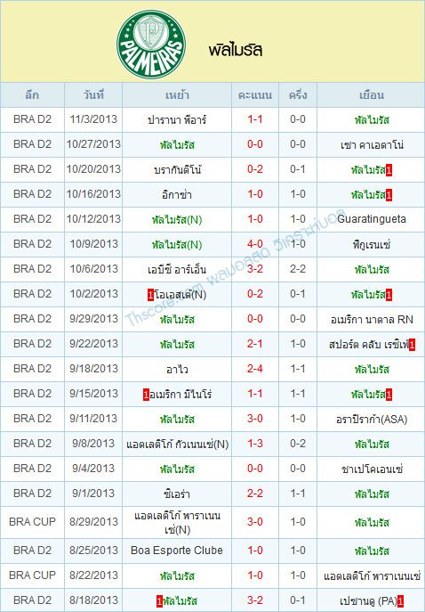Click home team Boa Esporte Clube
The image size is (425, 612).
pyautogui.click(x=177, y=551)
